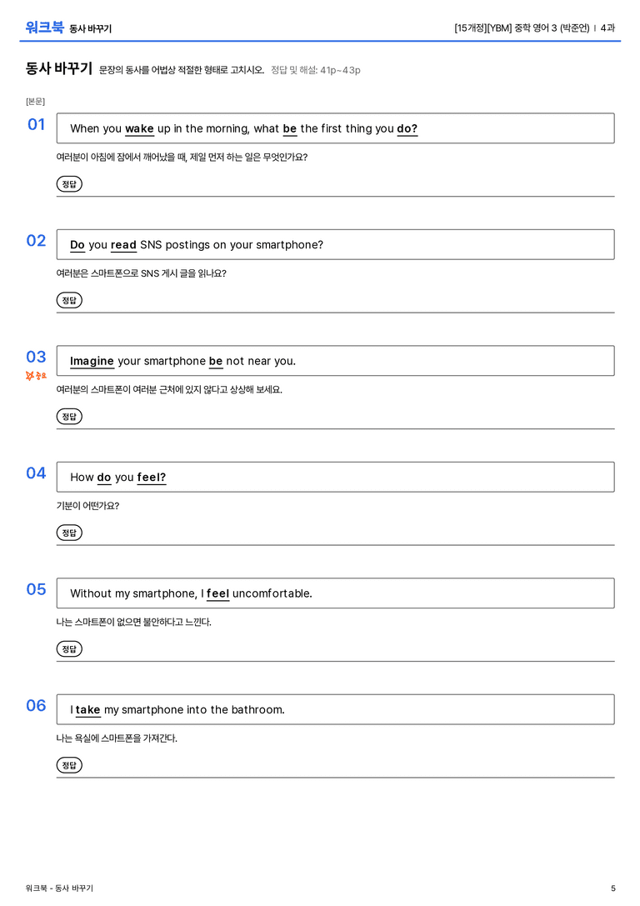This screenshot has height=906, width=640.
Task: Click underlined word "wake" in sentence 01
Action: click(139, 129)
